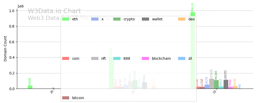The image size is (257, 103).
Task: Select the dao legend swatch
Action: tap(182, 19)
